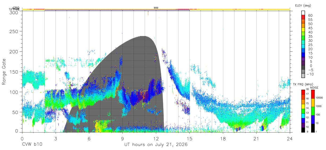
Task: Click the UT hour 15 axis label
Action: tap(189, 139)
